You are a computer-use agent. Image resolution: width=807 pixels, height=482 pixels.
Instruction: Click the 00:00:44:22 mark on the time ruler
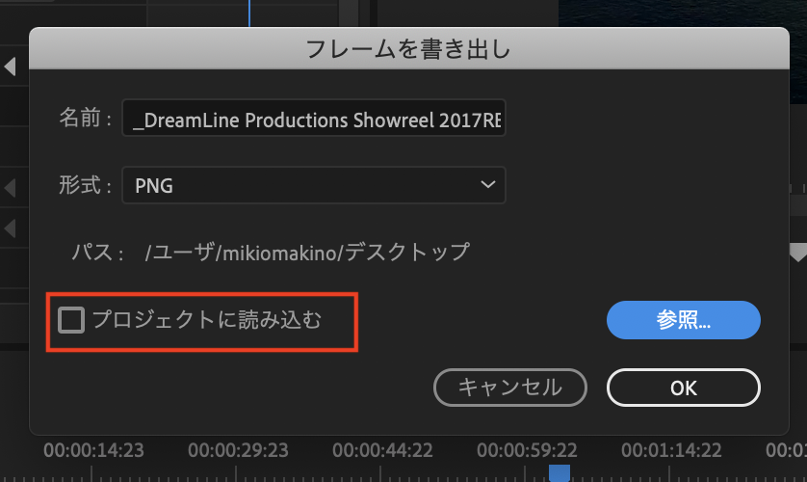pos(382,450)
